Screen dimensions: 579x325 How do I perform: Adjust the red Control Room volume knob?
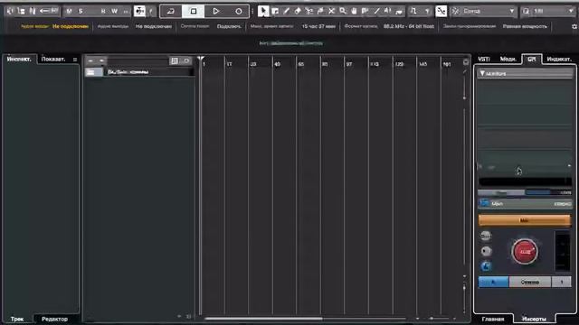point(525,252)
